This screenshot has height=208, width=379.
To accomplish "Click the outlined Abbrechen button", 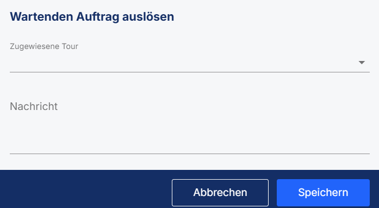I will (x=220, y=193).
